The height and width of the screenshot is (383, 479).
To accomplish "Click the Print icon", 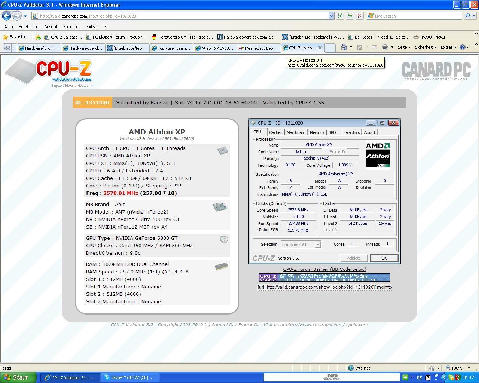I will pyautogui.click(x=385, y=47).
